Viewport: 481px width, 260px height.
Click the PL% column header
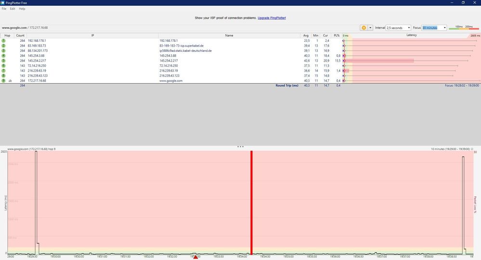[337, 36]
